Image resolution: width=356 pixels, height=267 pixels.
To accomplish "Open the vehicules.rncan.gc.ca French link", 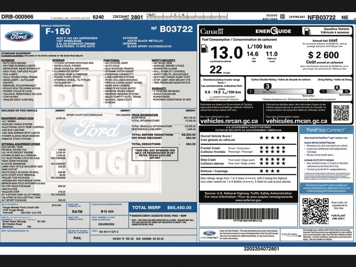I will point(296,121).
